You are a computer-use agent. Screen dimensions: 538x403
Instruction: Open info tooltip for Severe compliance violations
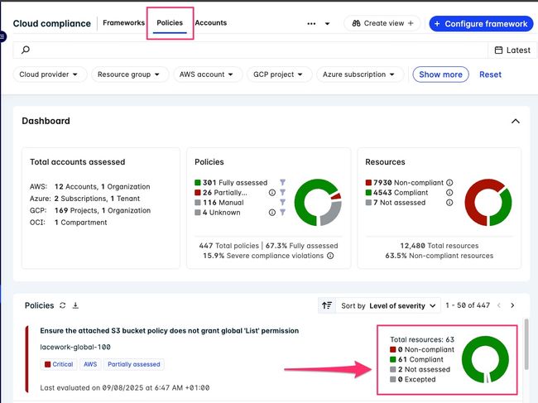330,256
